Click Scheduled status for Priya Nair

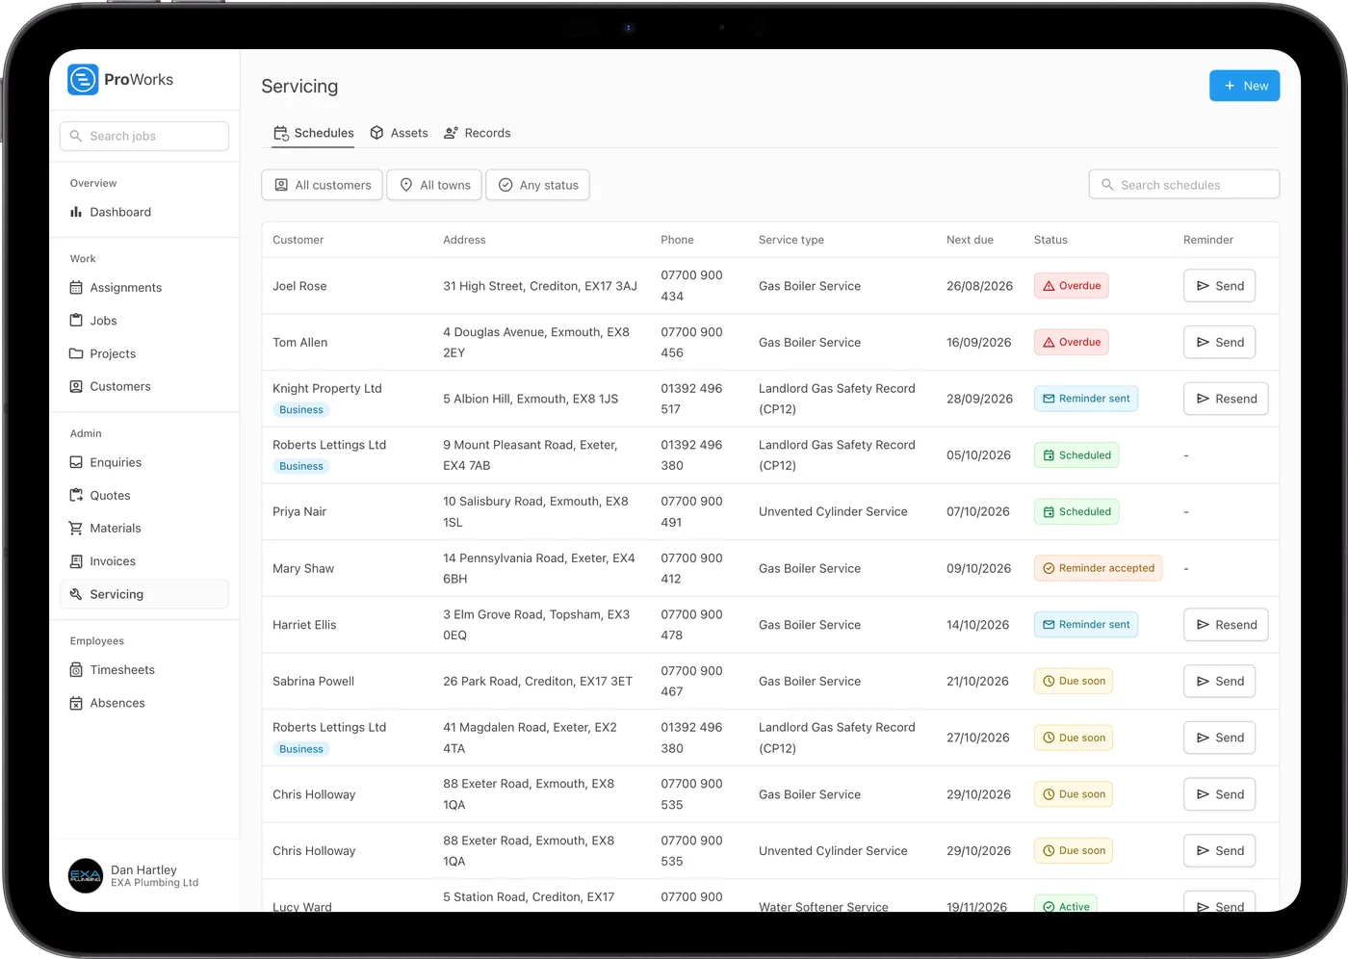point(1076,512)
